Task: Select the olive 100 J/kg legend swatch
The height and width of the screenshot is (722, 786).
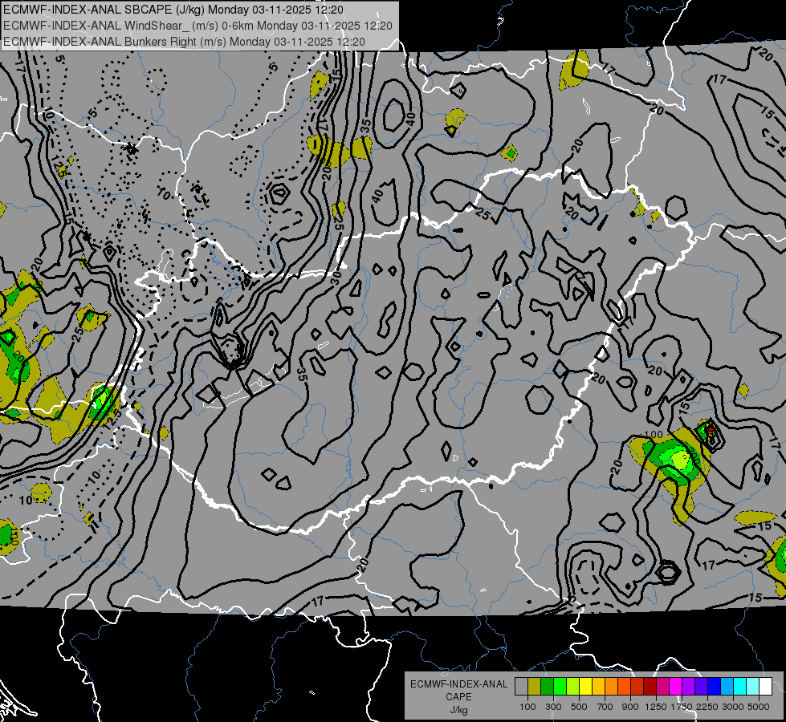Action: pos(535,686)
